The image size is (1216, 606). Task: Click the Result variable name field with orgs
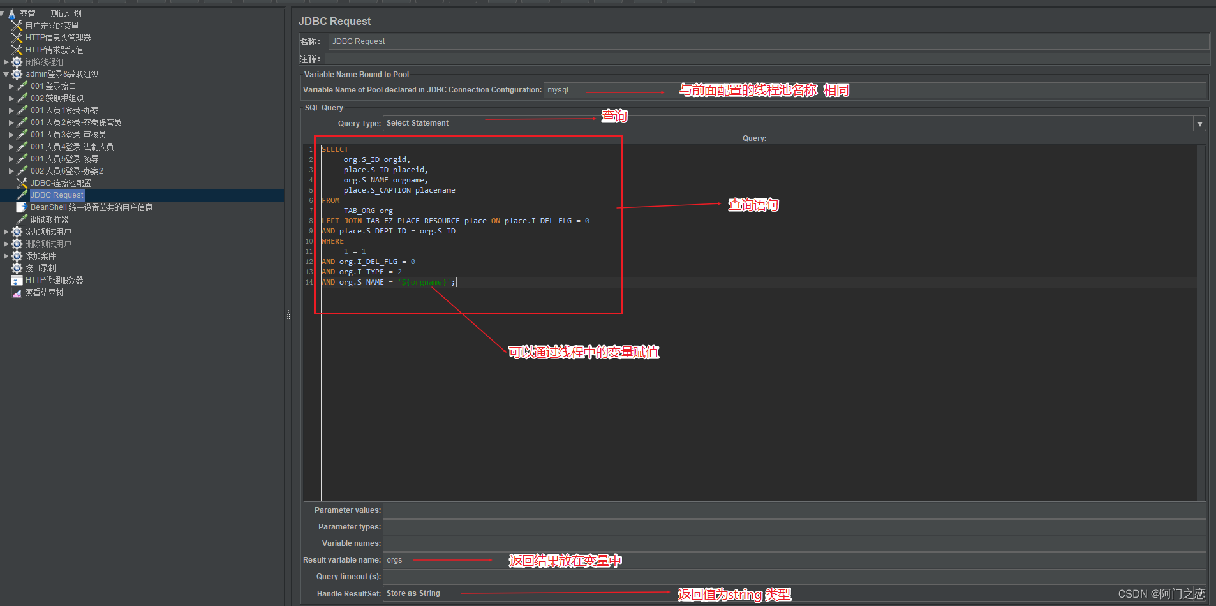pos(794,560)
